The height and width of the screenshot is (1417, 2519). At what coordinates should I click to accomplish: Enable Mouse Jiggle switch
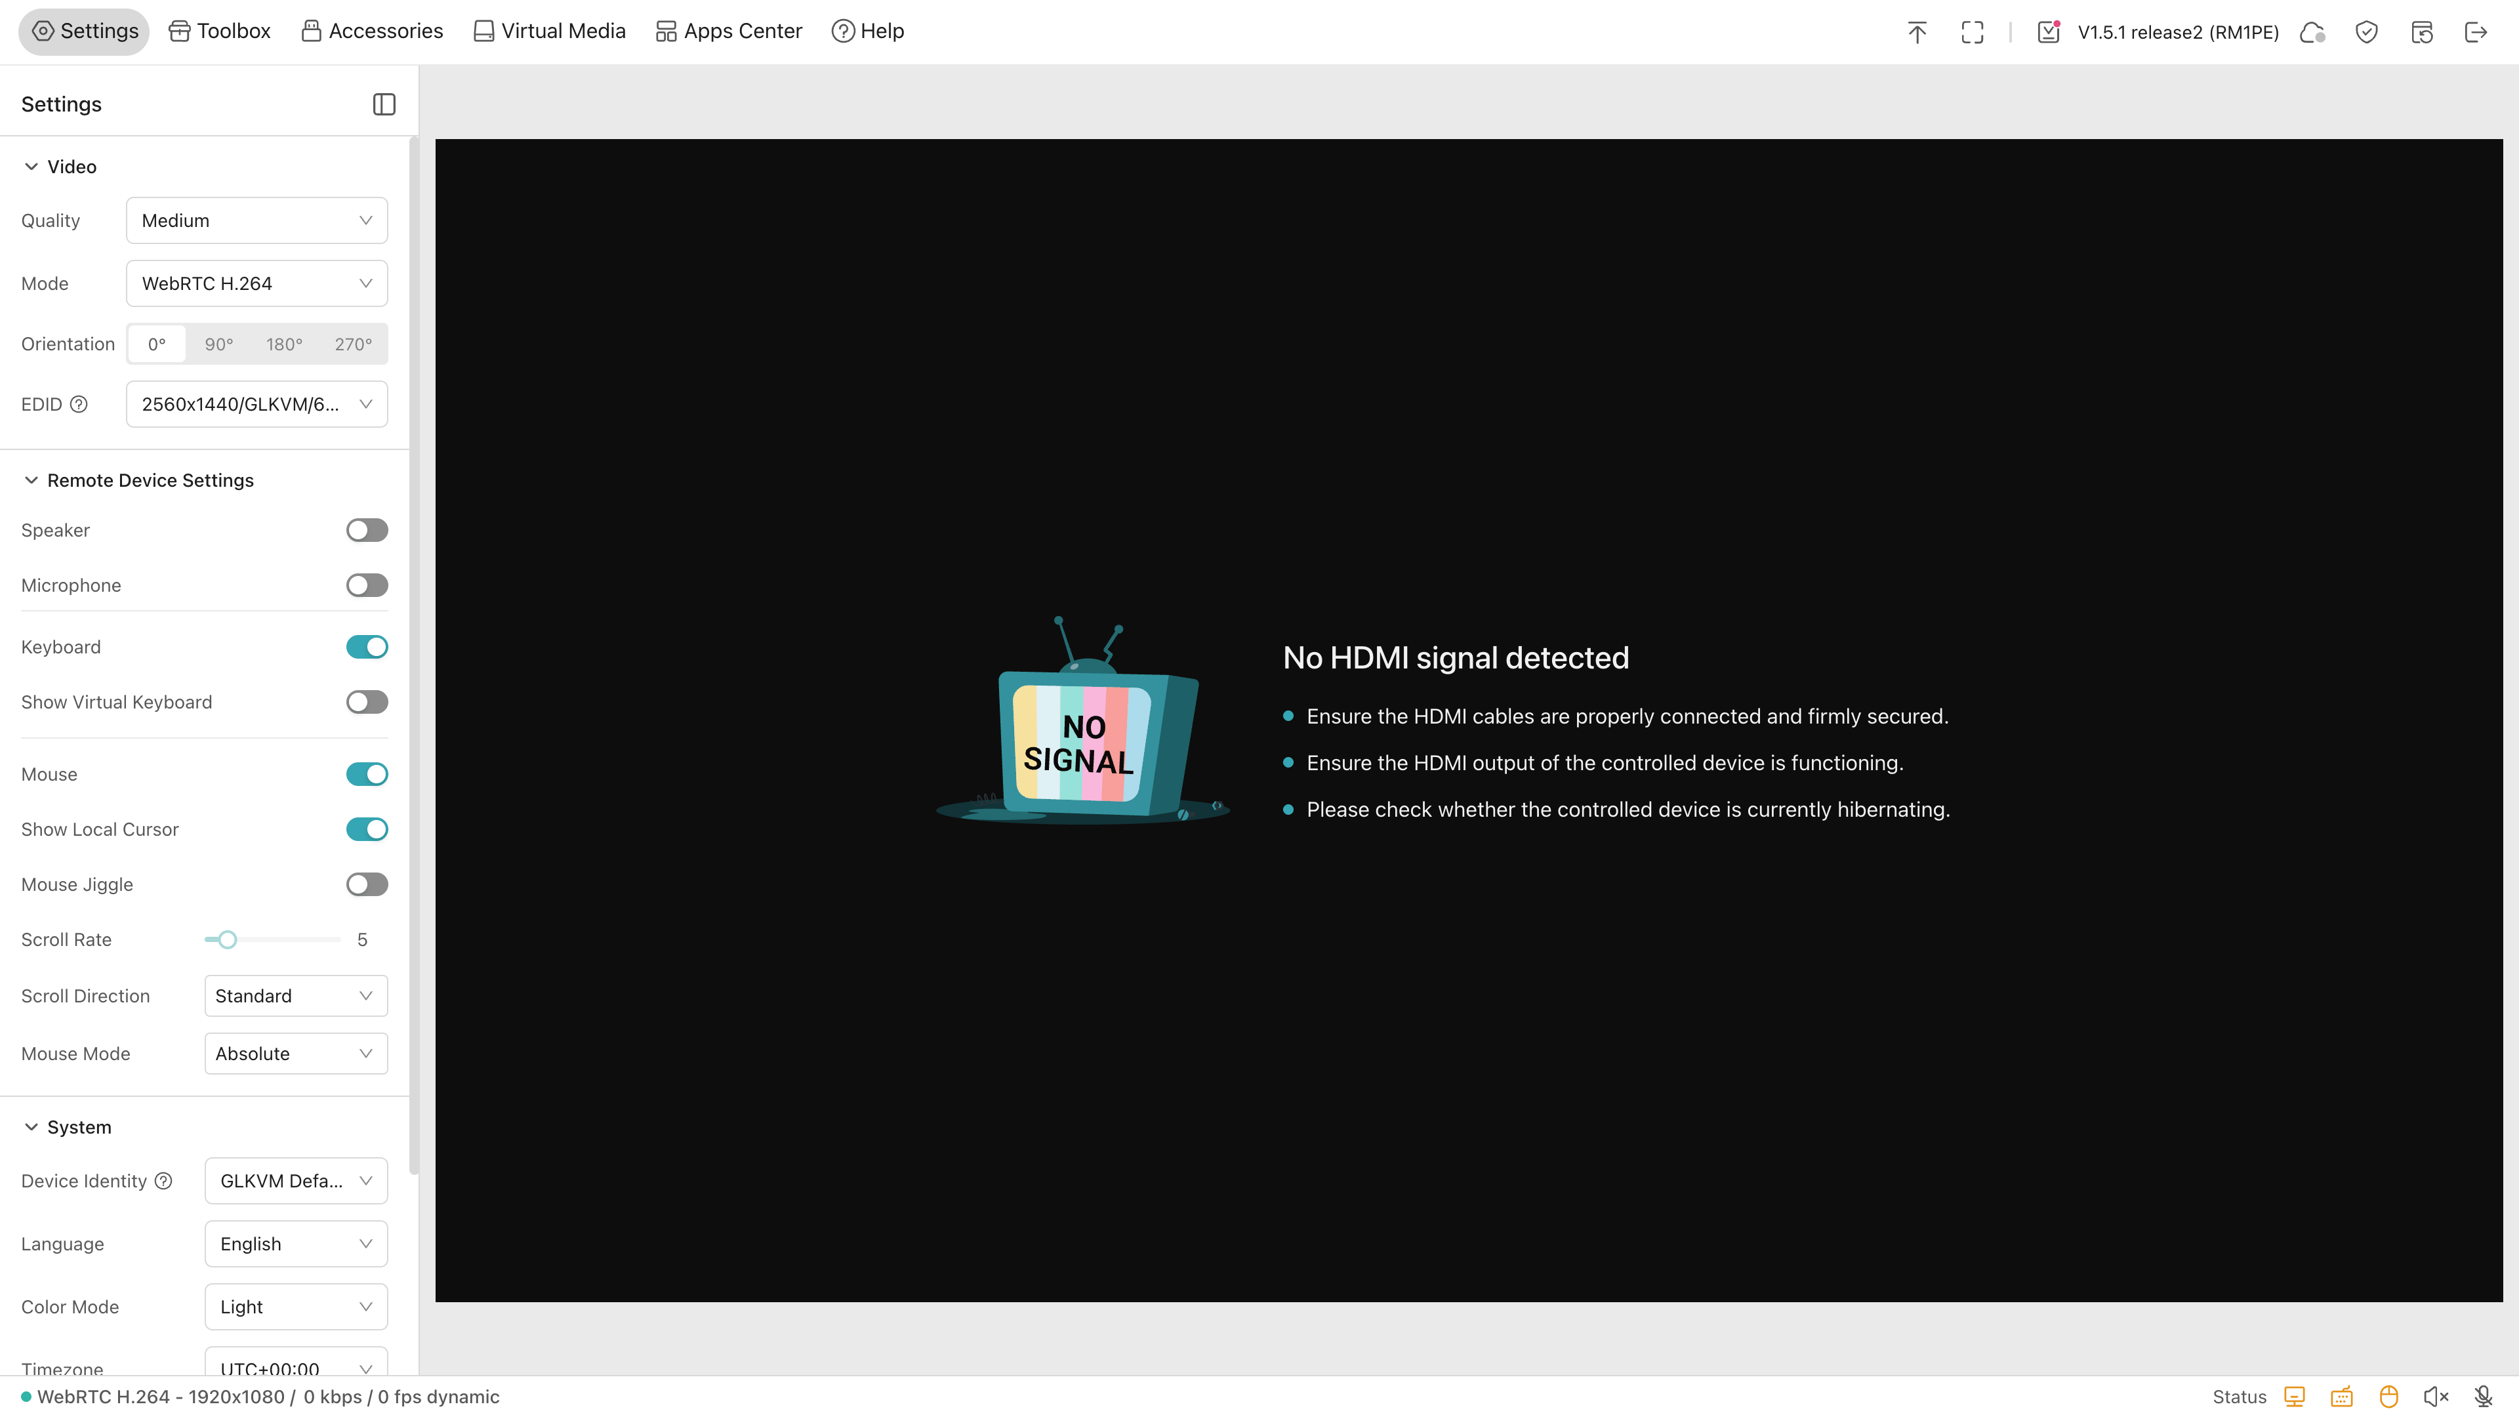click(367, 884)
